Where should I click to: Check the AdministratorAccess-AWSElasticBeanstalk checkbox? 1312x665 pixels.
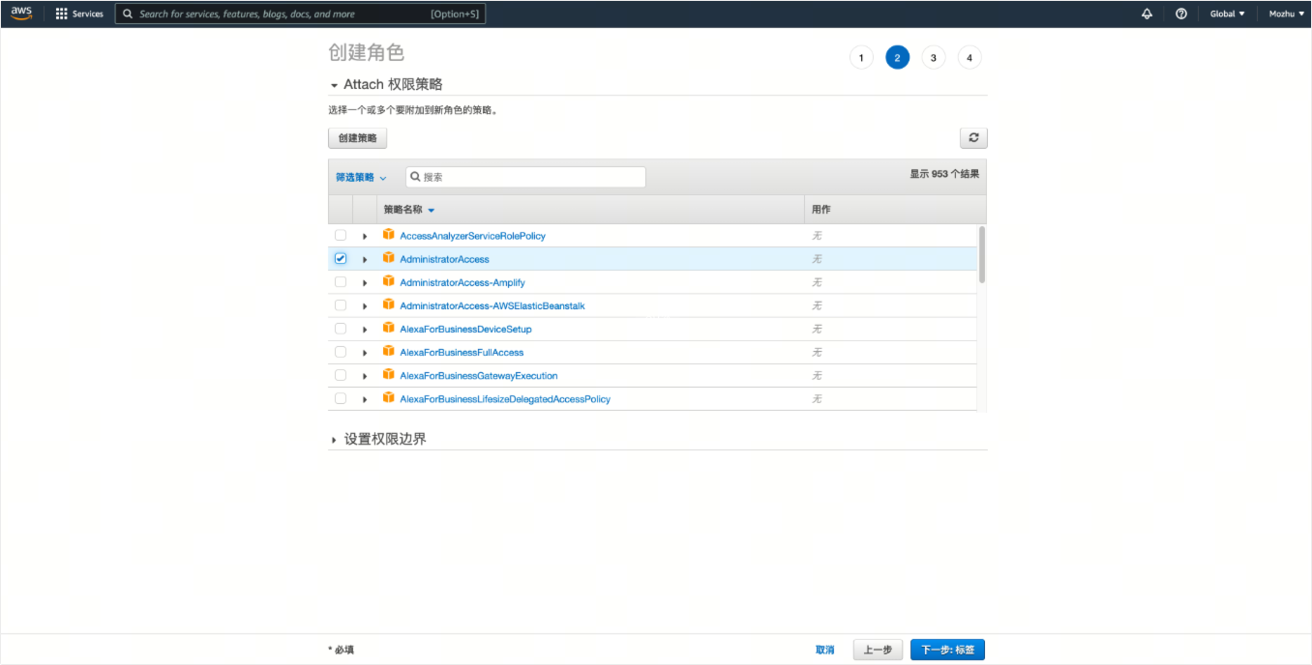tap(341, 304)
